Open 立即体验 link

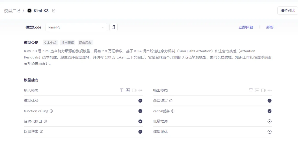(x=246, y=27)
